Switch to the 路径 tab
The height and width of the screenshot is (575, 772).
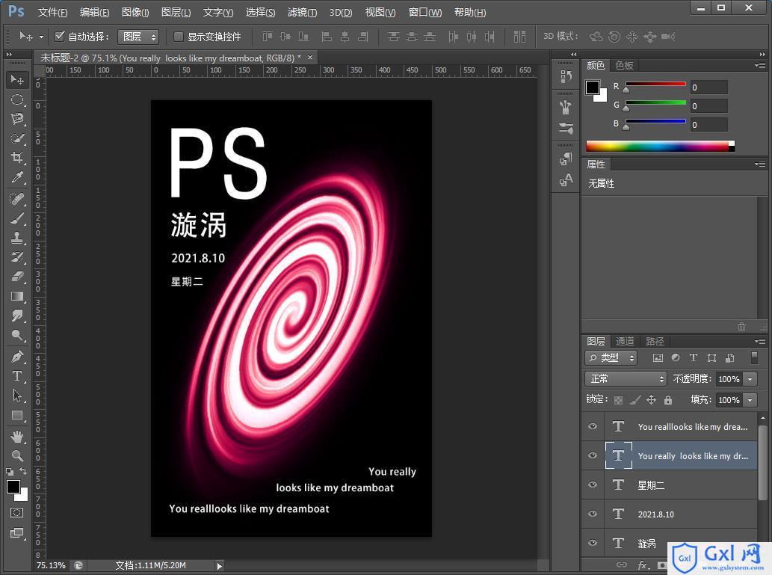click(655, 341)
